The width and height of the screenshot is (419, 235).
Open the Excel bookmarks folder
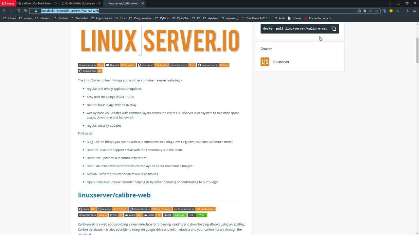point(120,18)
